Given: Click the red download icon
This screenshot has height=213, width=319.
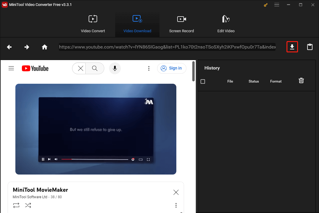Looking at the screenshot, I should (x=292, y=47).
